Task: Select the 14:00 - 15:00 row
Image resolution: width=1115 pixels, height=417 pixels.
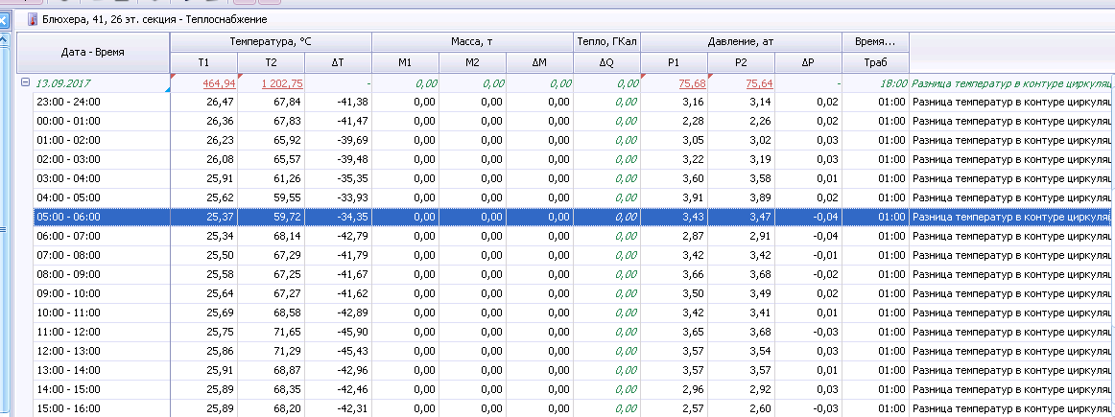Action: click(573, 390)
